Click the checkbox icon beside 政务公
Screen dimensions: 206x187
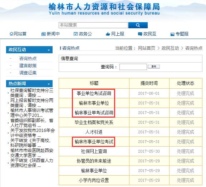coord(76,34)
